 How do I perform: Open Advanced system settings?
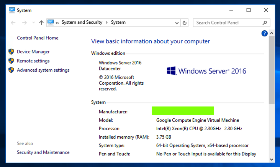[x=43, y=70]
